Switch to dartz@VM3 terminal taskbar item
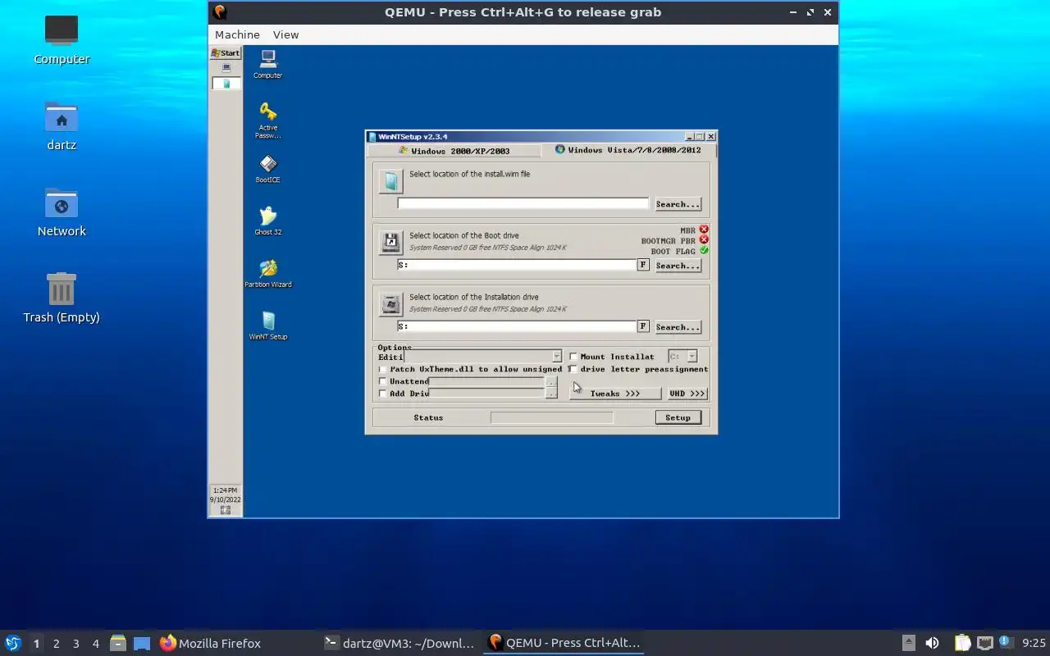The width and height of the screenshot is (1050, 656). [399, 643]
